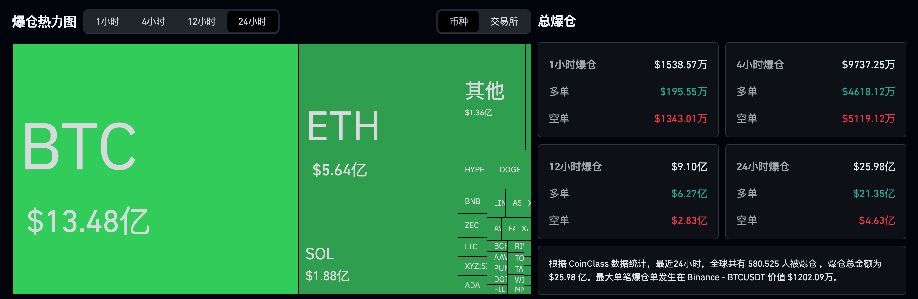Click the 爆仓热力图 heading
Image resolution: width=918 pixels, height=299 pixels.
[44, 21]
